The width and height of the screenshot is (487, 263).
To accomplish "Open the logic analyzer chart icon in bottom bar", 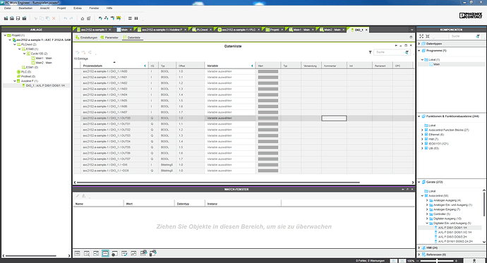I will pyautogui.click(x=133, y=253).
